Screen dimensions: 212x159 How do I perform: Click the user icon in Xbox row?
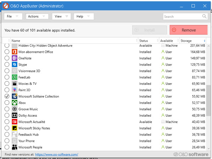click(163, 103)
